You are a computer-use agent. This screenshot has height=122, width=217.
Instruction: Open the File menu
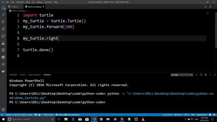[x=7, y=2]
